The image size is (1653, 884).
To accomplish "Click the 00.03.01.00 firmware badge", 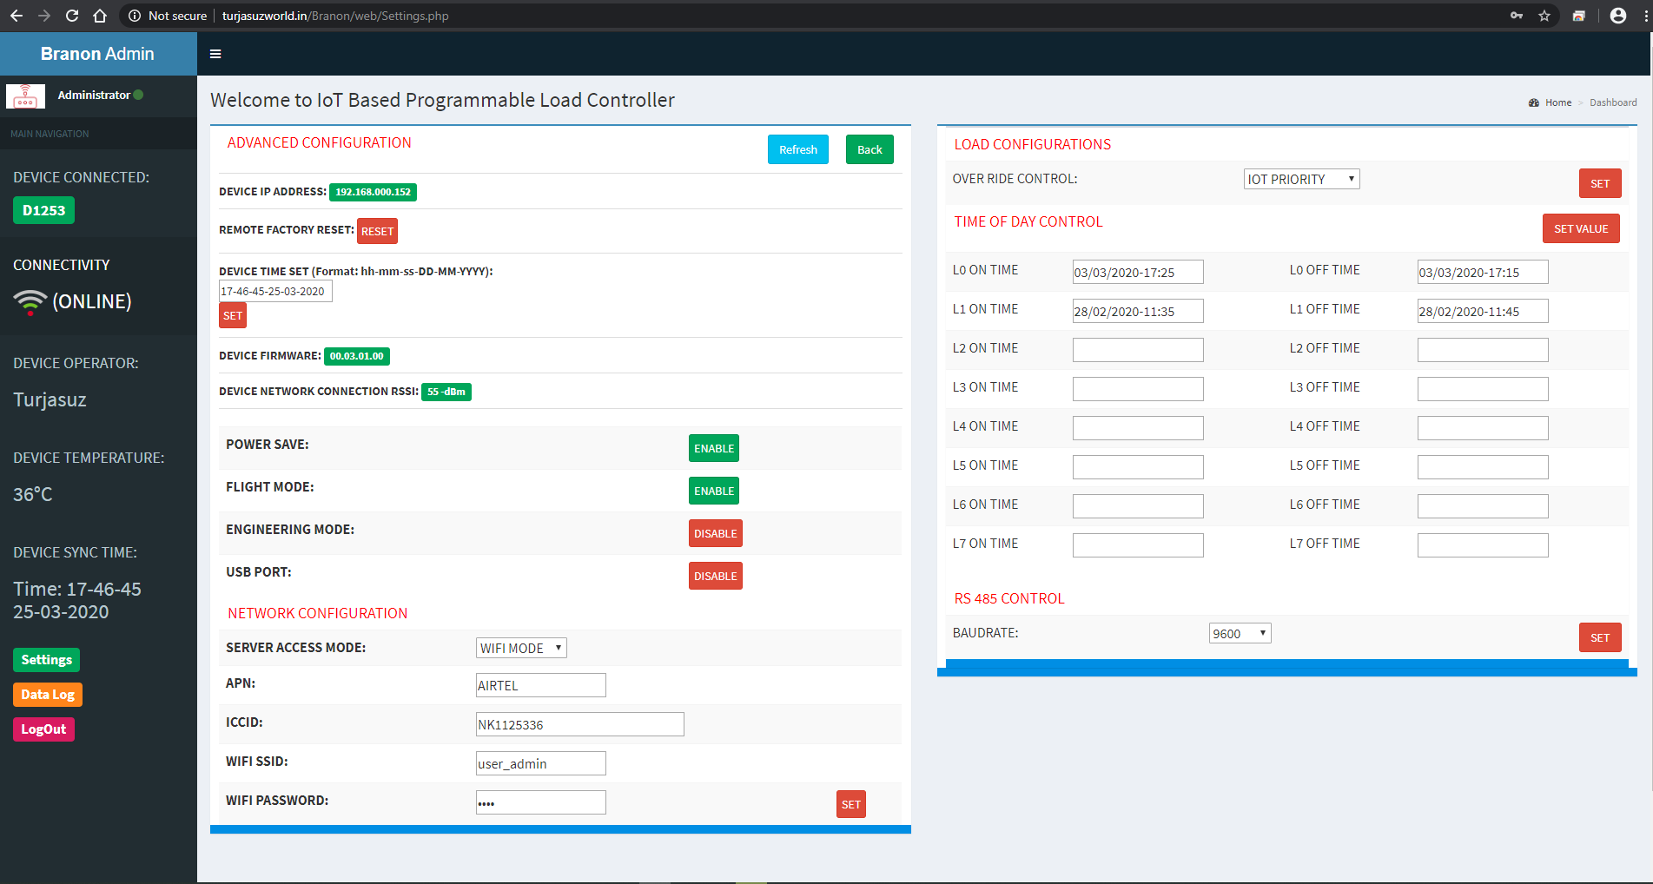I will (357, 356).
